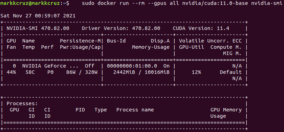Click the 12% GPU utilization value
Screen dimensions: 284x132
click(x=196, y=72)
